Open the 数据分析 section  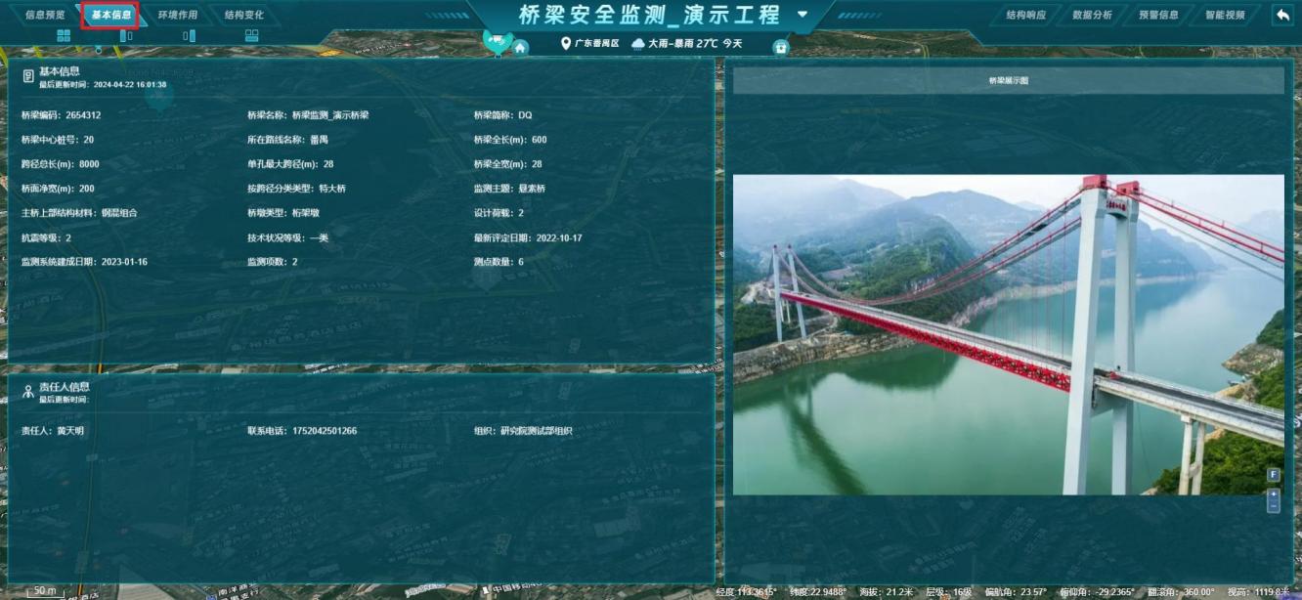(x=1092, y=15)
